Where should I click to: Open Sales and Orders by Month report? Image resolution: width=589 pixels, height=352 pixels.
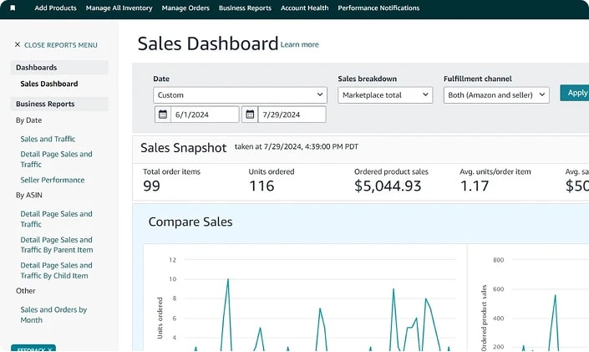coord(53,314)
